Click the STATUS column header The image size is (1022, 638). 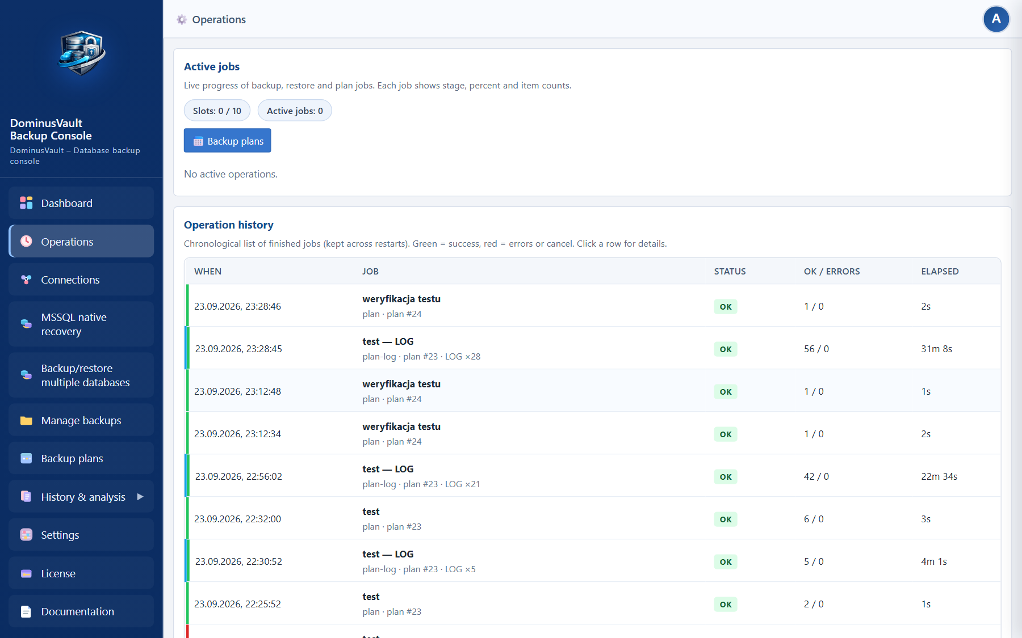[x=730, y=272]
